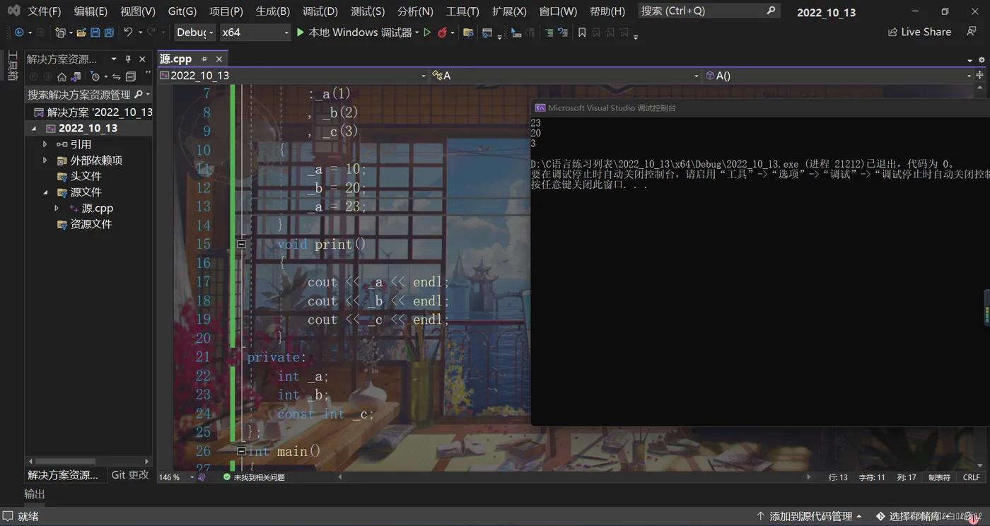Click the split editor window icon
The width and height of the screenshot is (990, 526).
(x=981, y=76)
